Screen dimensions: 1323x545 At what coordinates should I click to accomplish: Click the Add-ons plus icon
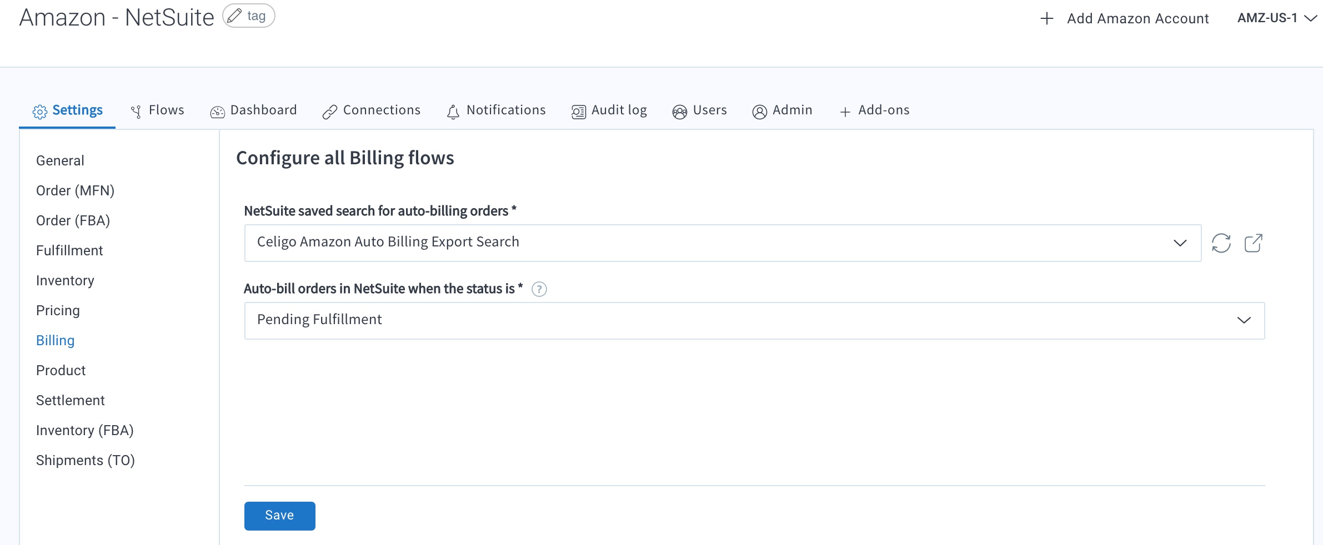pos(845,112)
